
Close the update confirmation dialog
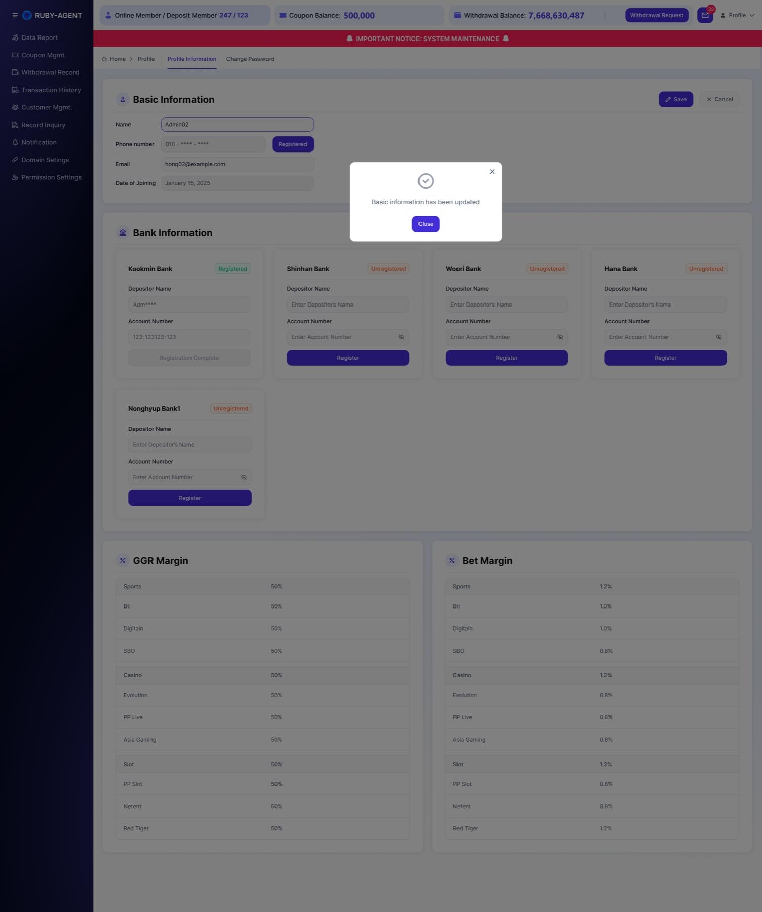point(426,224)
